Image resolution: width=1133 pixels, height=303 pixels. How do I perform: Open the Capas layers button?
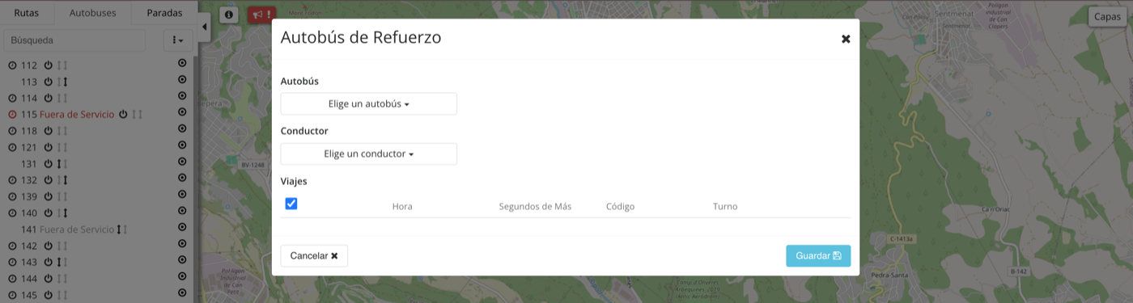click(1107, 17)
